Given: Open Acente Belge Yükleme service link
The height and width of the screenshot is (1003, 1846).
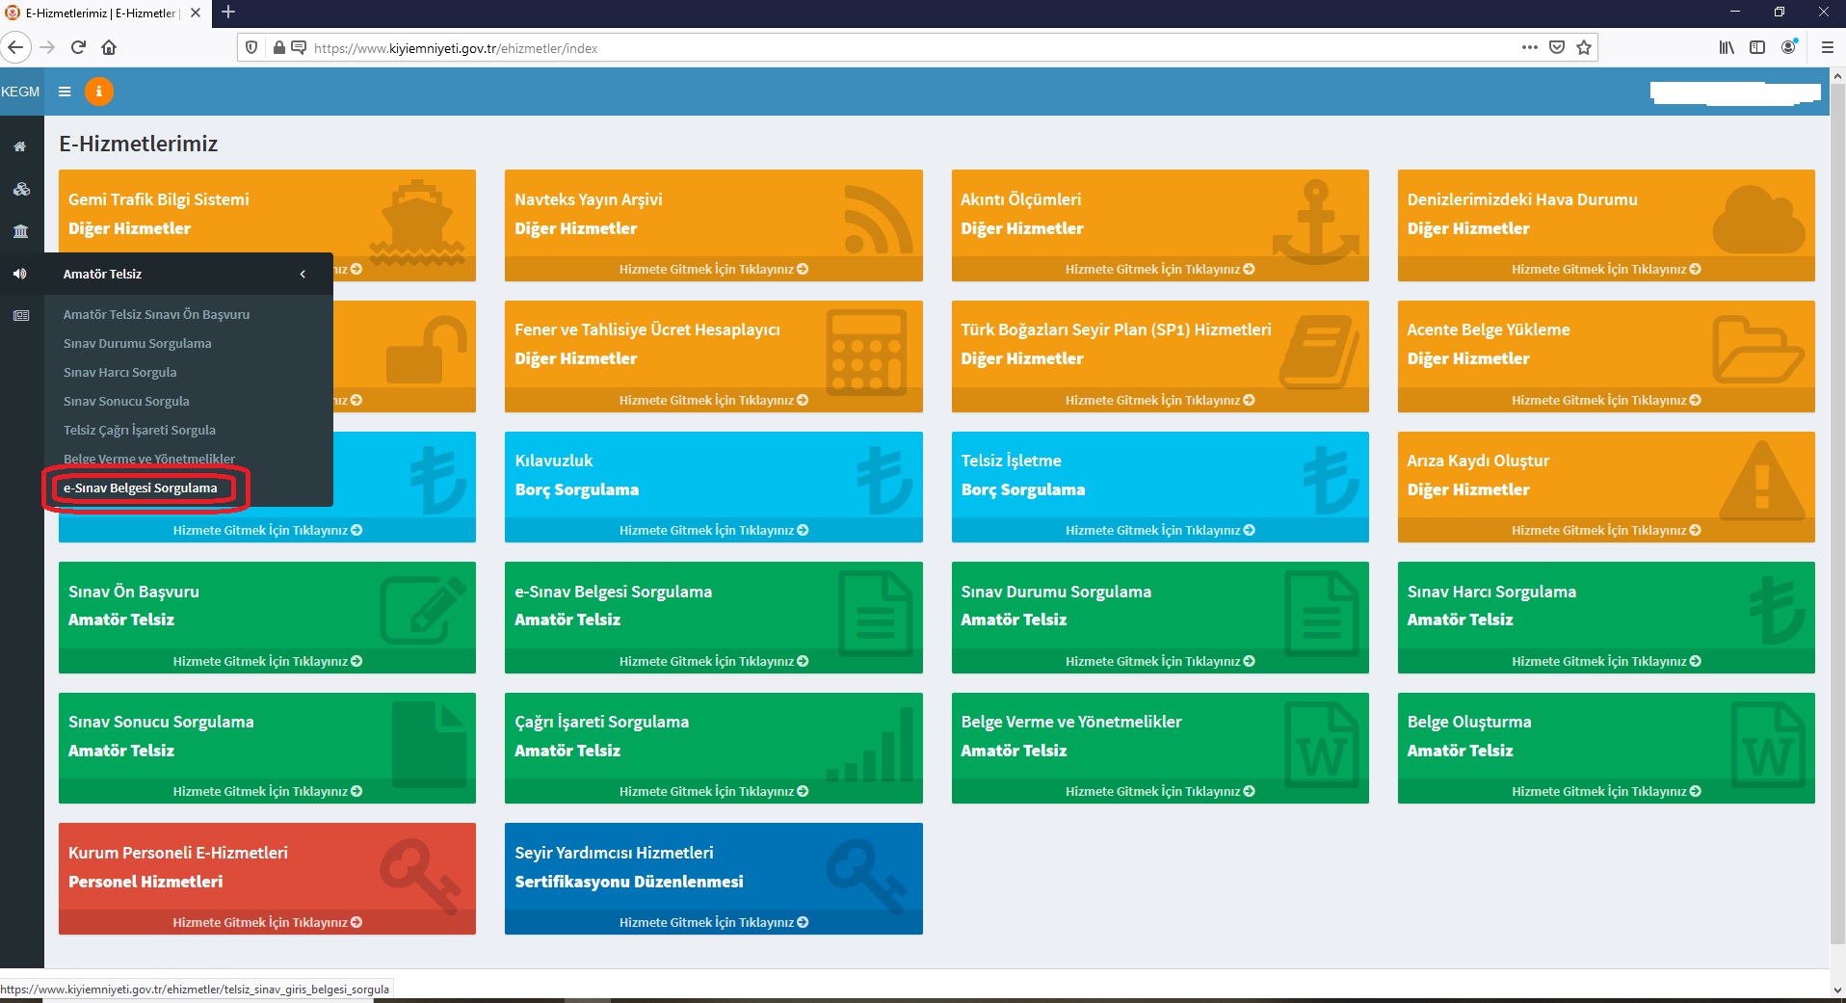Looking at the screenshot, I should pyautogui.click(x=1606, y=400).
